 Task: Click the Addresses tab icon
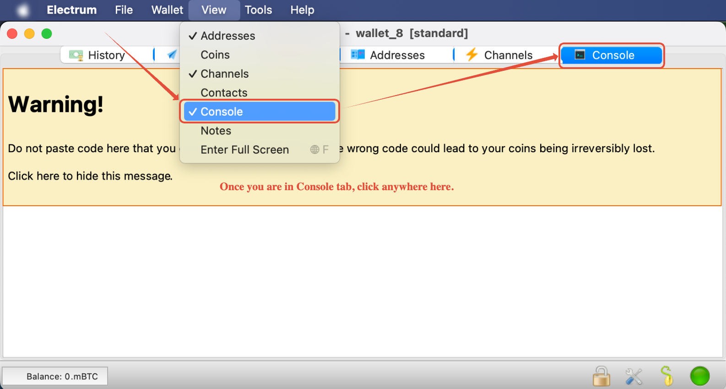[358, 55]
